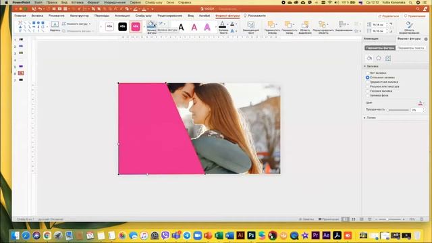The height and width of the screenshot is (243, 432).
Task: Click Reorder Objects (Переупорядочить объекты) icon
Action: click(x=322, y=24)
